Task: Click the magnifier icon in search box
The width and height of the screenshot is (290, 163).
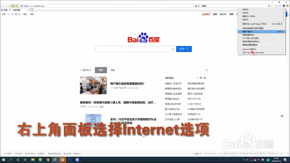Action: (x=269, y=6)
